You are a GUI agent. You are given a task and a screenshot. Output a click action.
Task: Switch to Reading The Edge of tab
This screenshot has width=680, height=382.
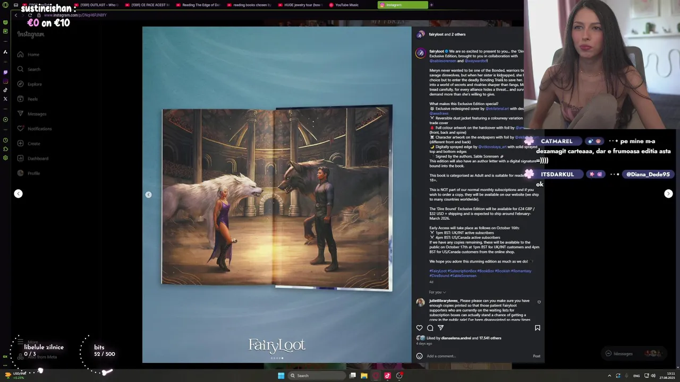pyautogui.click(x=198, y=5)
